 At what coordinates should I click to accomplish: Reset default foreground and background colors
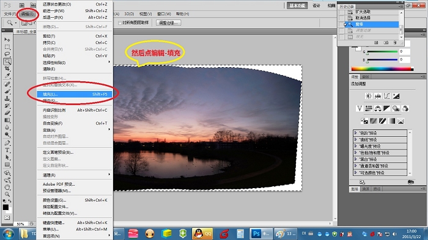4,201
